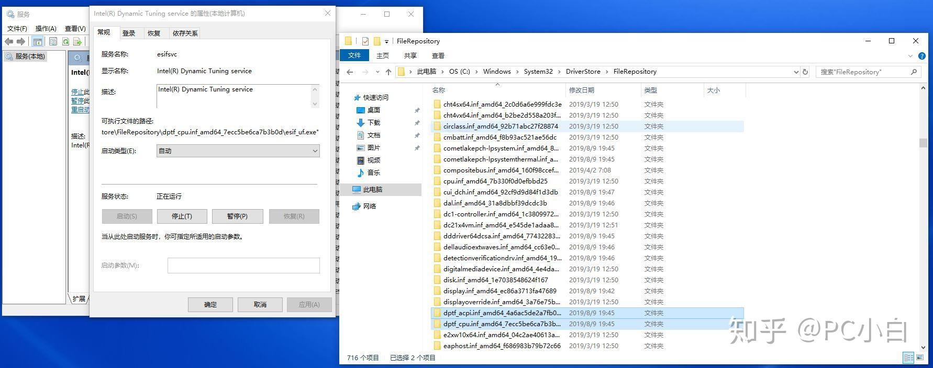Click the export list icon in Services toolbar
The width and height of the screenshot is (933, 368).
(78, 42)
